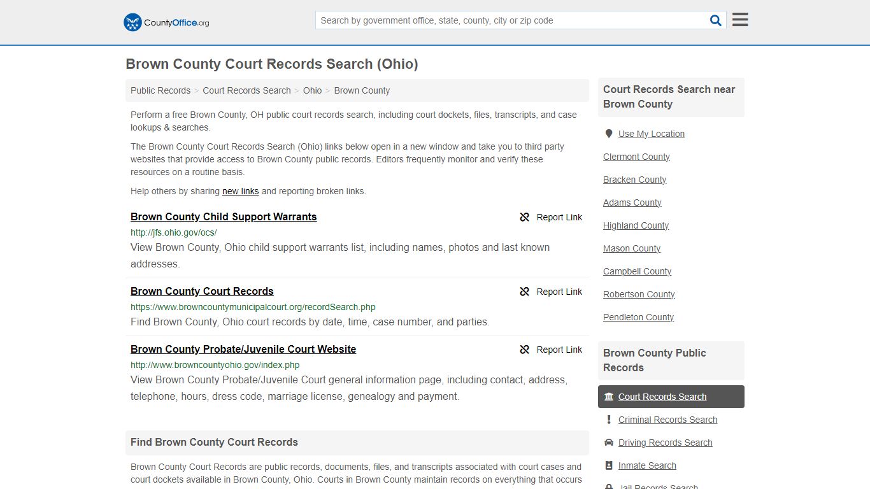The width and height of the screenshot is (870, 489).
Task: Go to Robertson County
Action: click(639, 294)
